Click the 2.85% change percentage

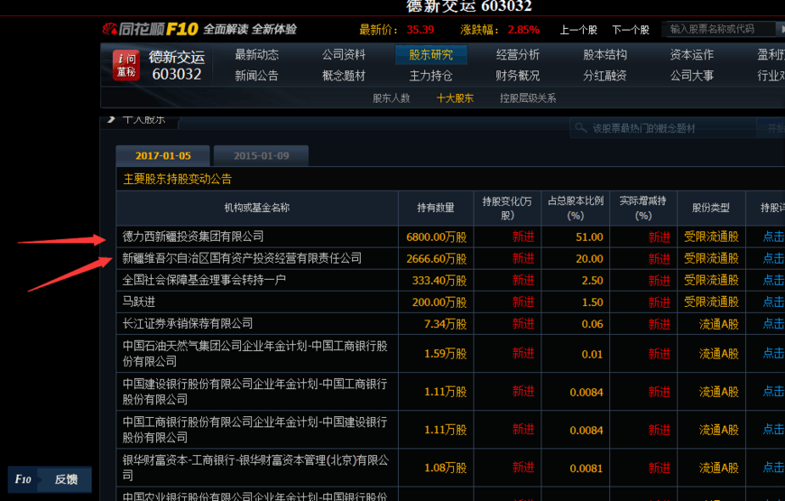[x=523, y=30]
